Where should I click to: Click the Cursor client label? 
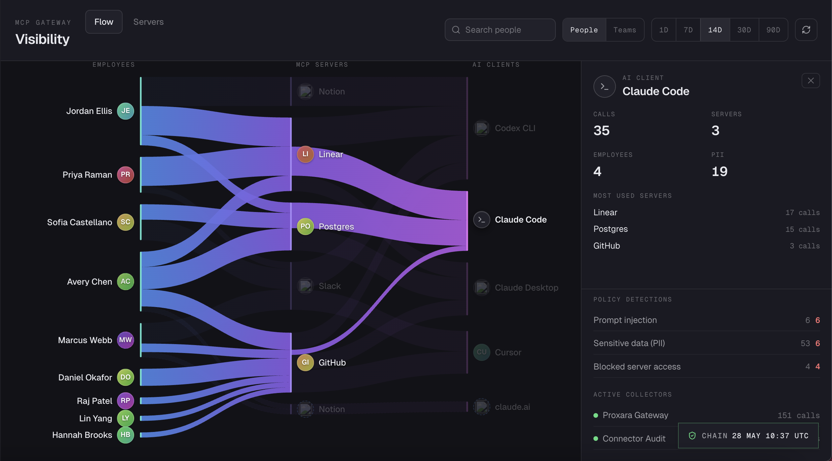click(508, 352)
